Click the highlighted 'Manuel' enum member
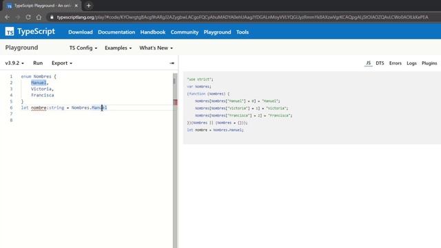The height and width of the screenshot is (248, 441). pos(39,83)
